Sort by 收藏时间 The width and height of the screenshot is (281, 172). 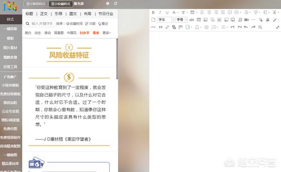[75, 23]
